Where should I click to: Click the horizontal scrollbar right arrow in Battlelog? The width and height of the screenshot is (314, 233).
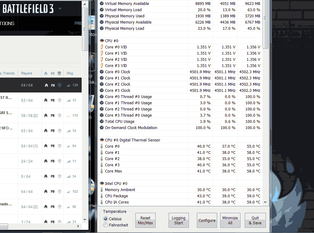[x=78, y=226]
